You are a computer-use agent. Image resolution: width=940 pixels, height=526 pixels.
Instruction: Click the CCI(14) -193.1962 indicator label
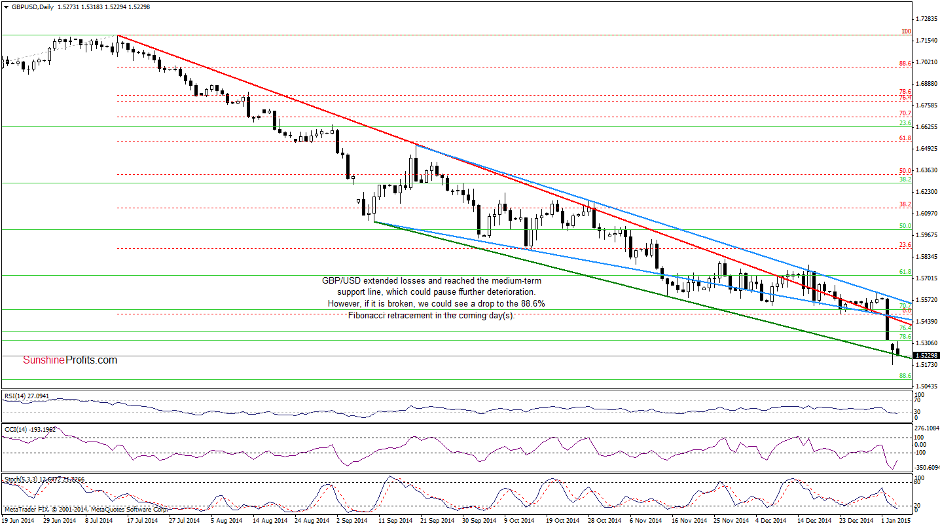[29, 429]
